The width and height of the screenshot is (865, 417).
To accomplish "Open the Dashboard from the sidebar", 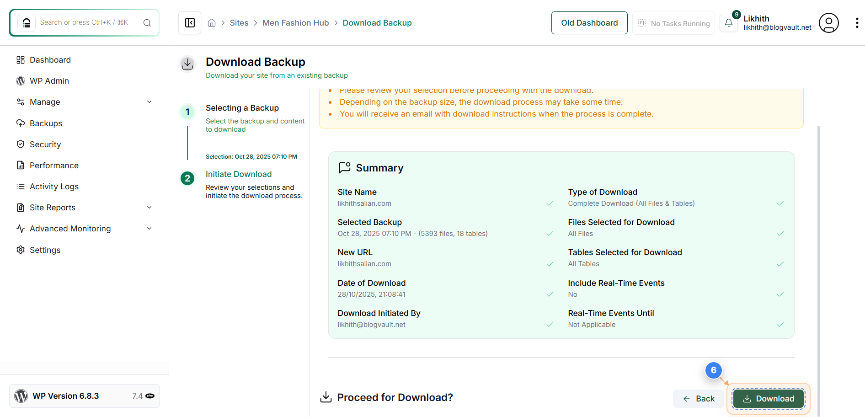I will click(x=50, y=59).
